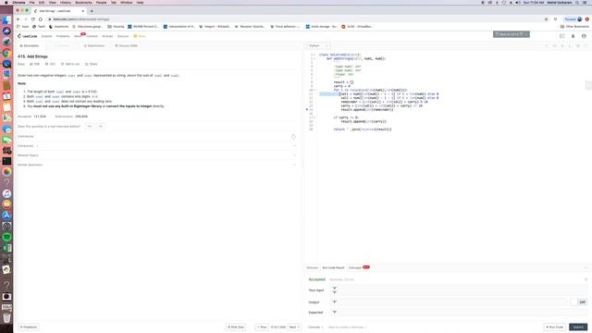Switch to the Description tab
The width and height of the screenshot is (592, 333).
coord(30,46)
